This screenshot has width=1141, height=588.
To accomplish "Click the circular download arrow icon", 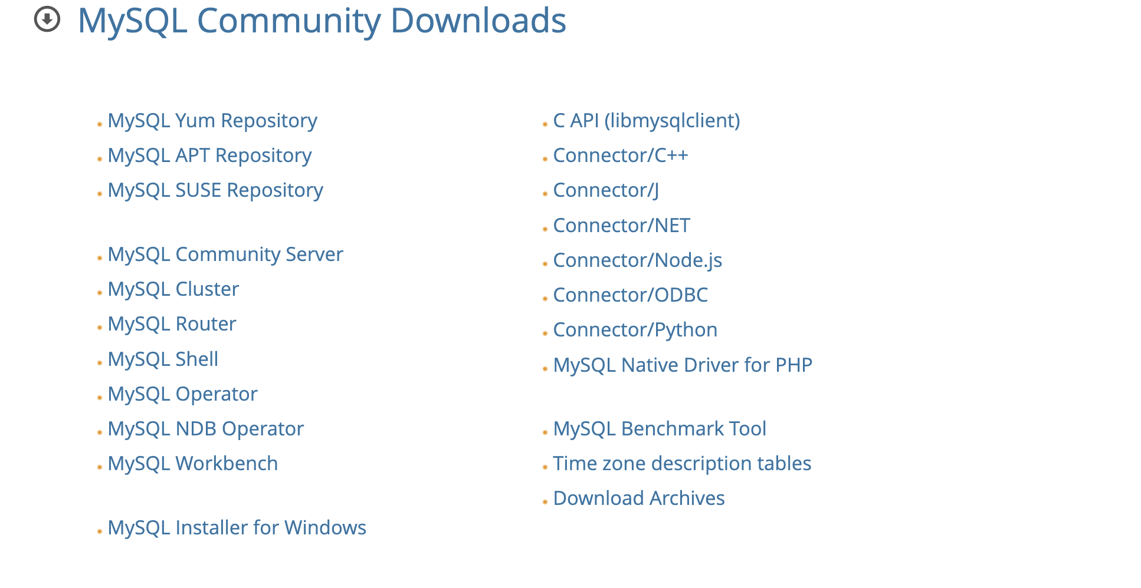I will pyautogui.click(x=47, y=19).
